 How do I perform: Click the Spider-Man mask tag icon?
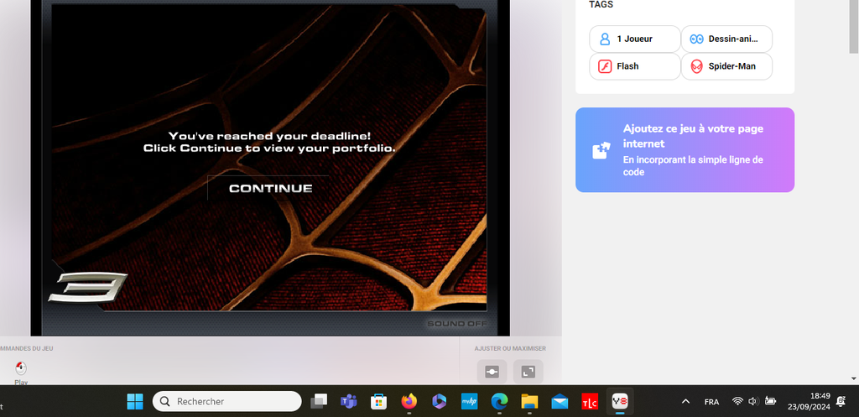[x=696, y=66]
